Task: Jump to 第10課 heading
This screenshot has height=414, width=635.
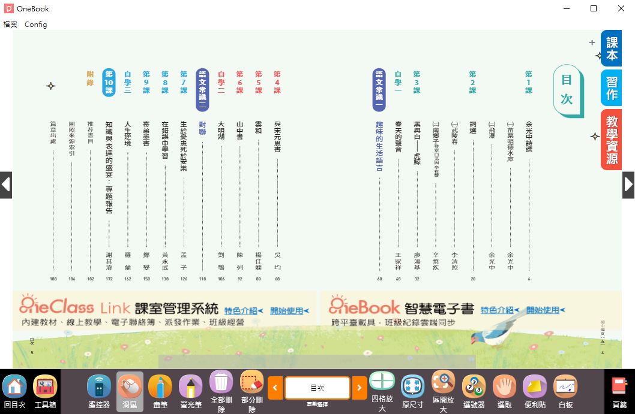Action: pyautogui.click(x=109, y=82)
